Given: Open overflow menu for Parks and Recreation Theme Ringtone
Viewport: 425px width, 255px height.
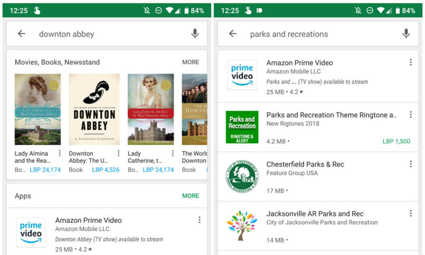Looking at the screenshot, I should point(411,114).
